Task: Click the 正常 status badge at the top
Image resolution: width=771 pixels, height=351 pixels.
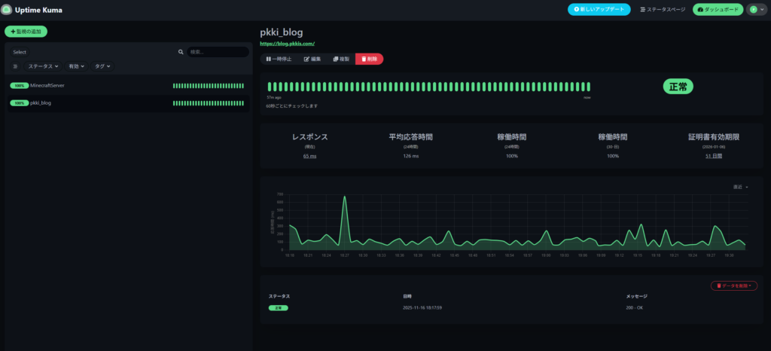Action: coord(678,87)
